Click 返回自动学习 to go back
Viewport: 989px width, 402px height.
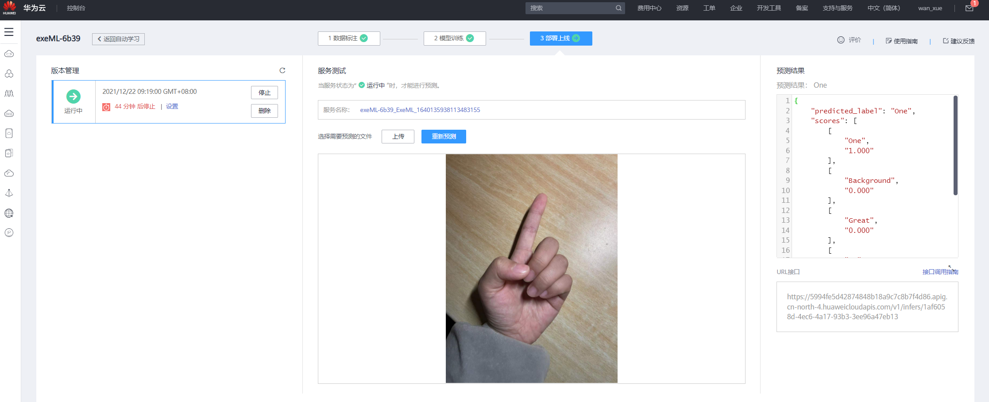pyautogui.click(x=118, y=39)
